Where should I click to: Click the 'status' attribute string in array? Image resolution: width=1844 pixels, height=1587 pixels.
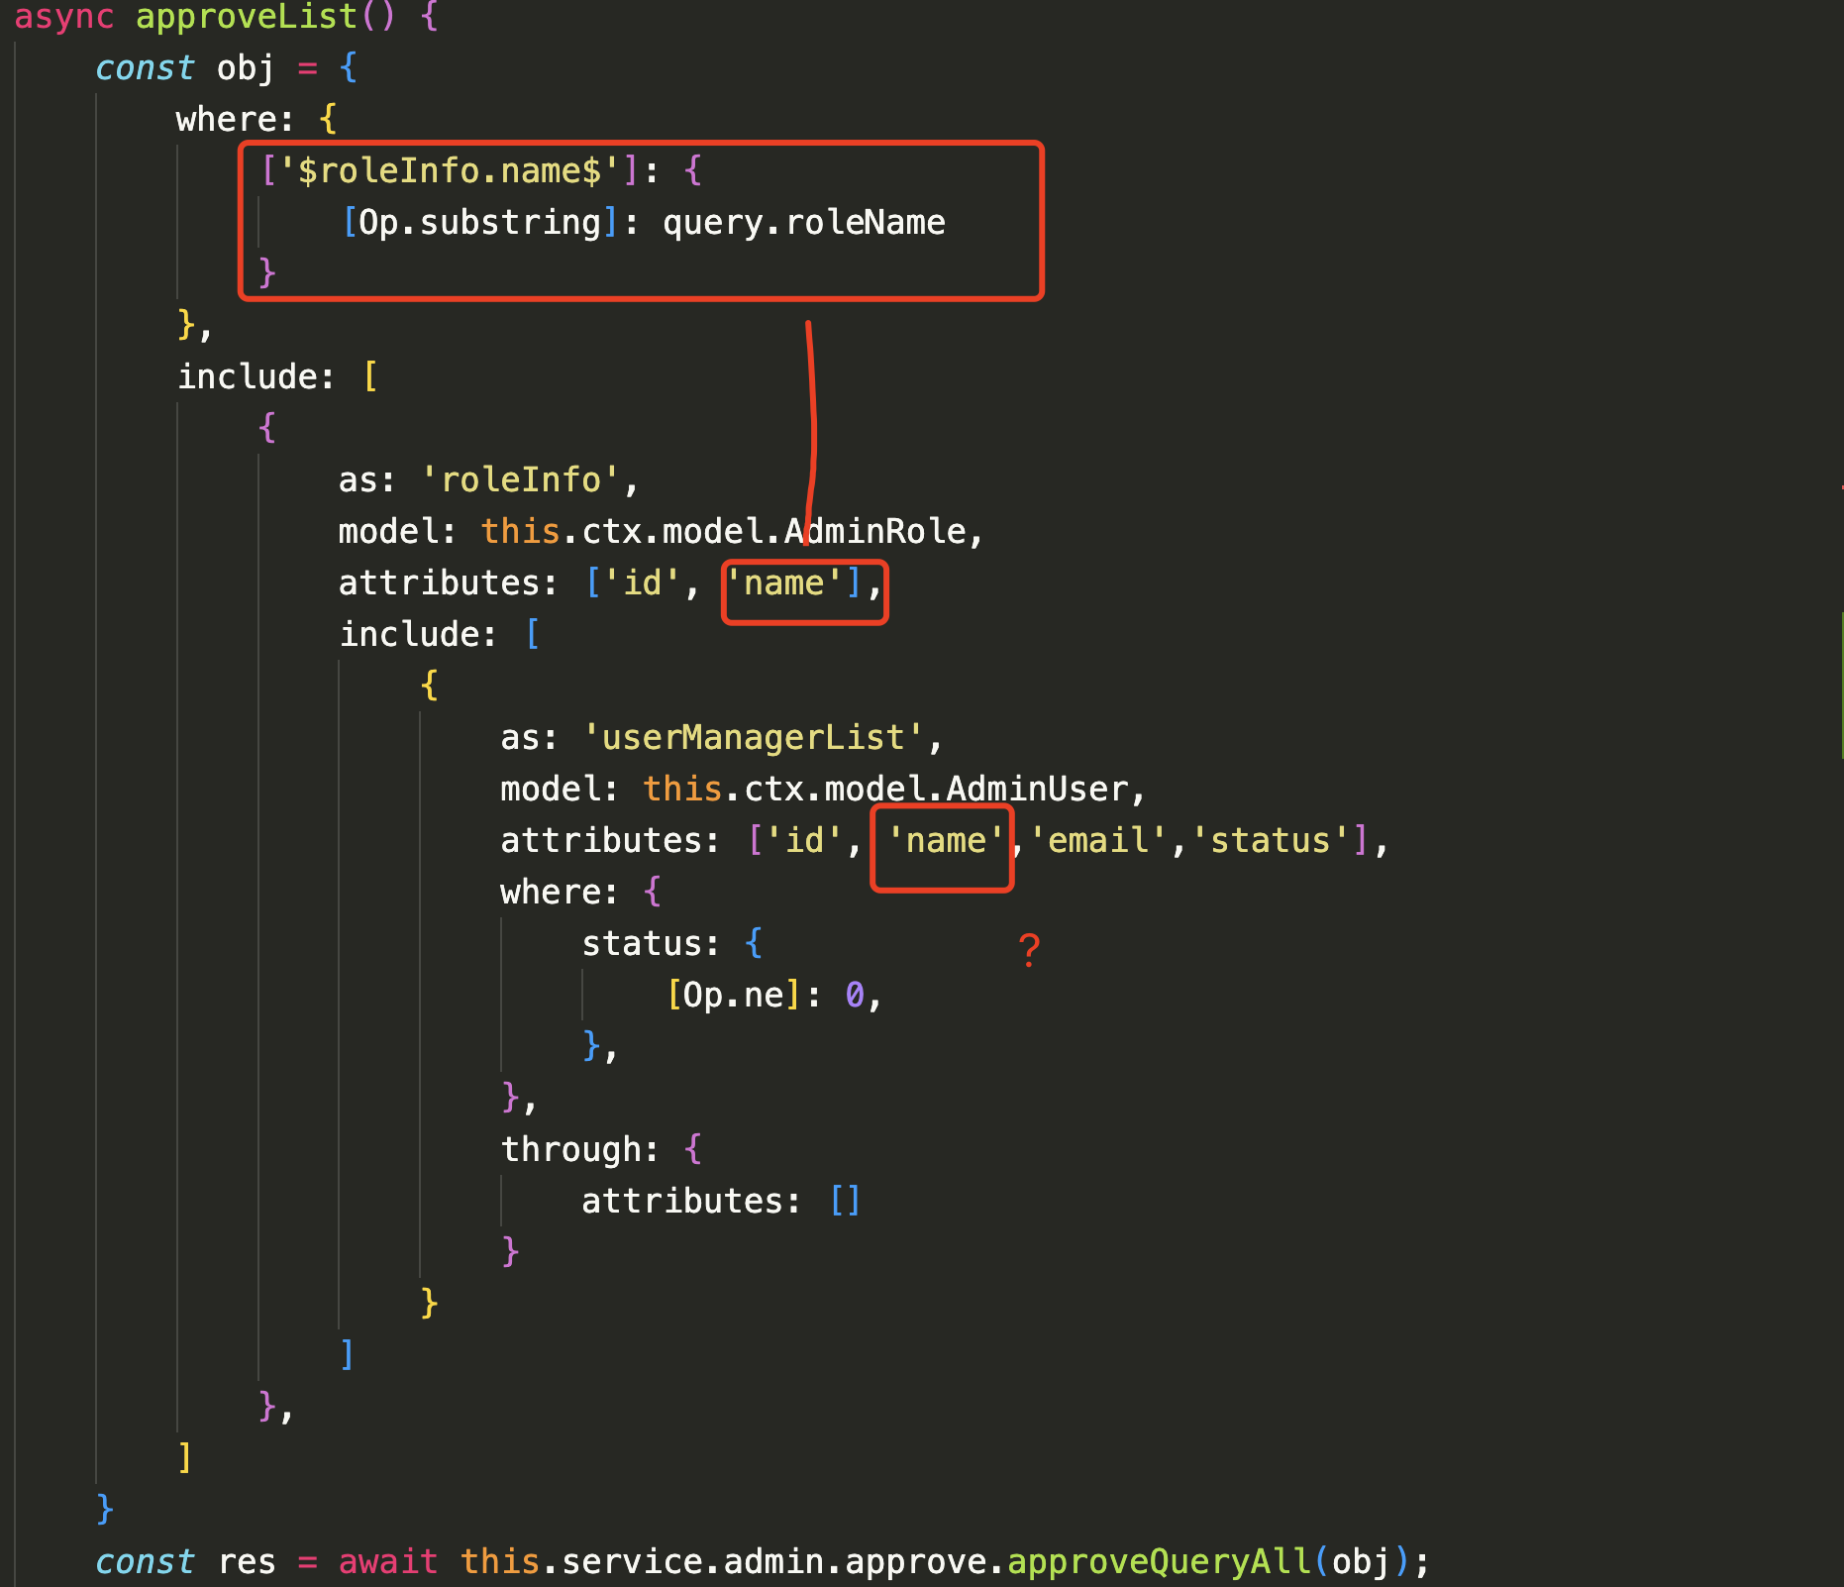click(1271, 840)
